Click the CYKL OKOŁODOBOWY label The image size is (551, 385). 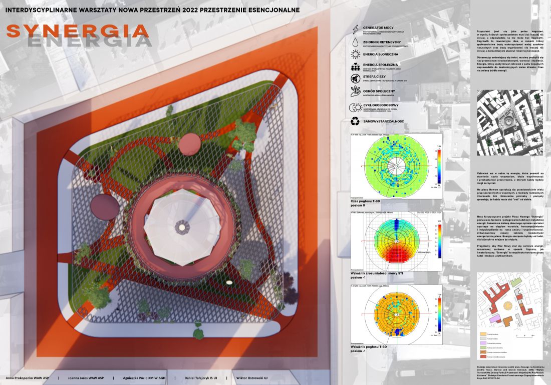tap(381, 105)
